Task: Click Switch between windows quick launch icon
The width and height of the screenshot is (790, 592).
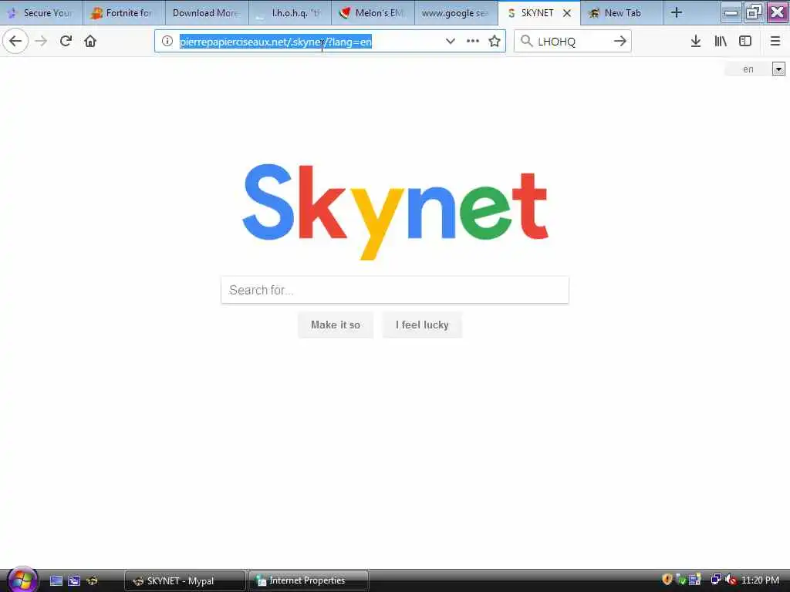Action: click(x=74, y=580)
